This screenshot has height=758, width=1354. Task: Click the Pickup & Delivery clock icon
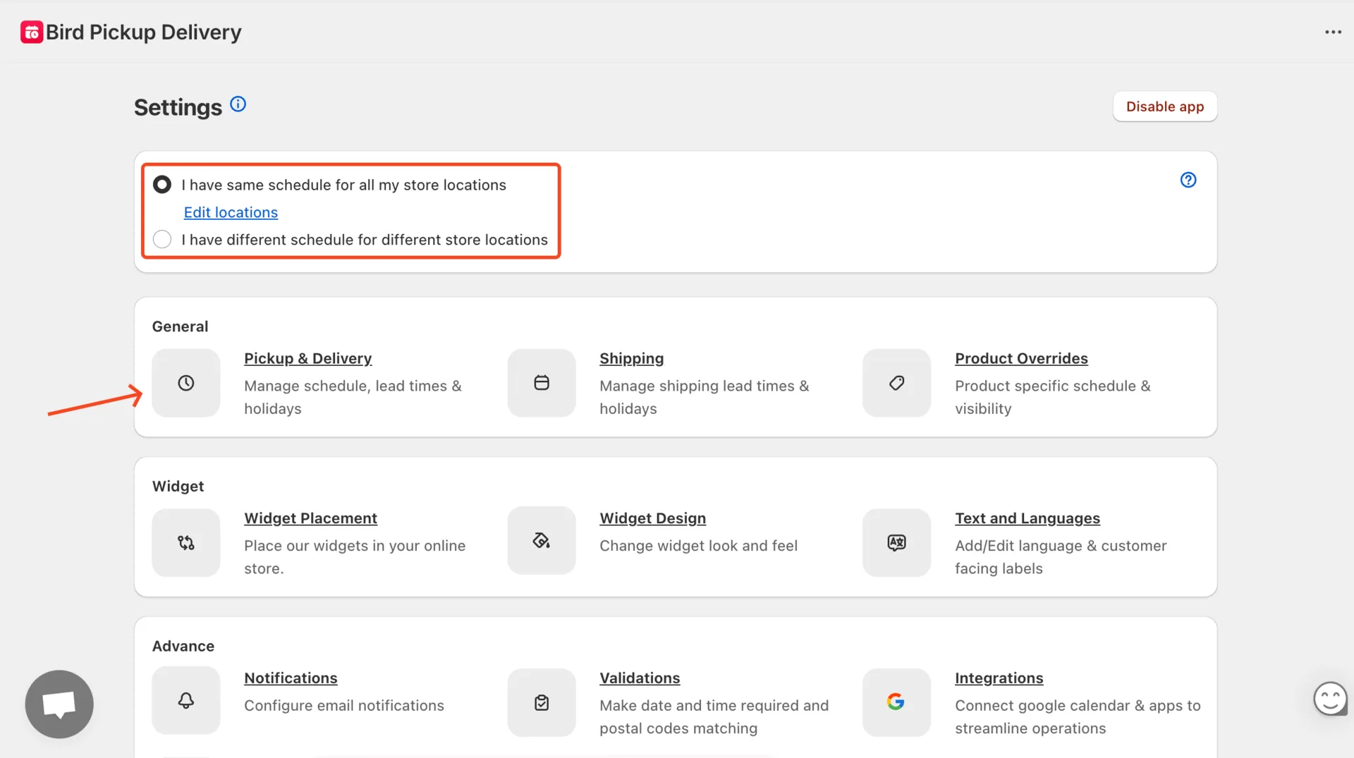coord(186,383)
